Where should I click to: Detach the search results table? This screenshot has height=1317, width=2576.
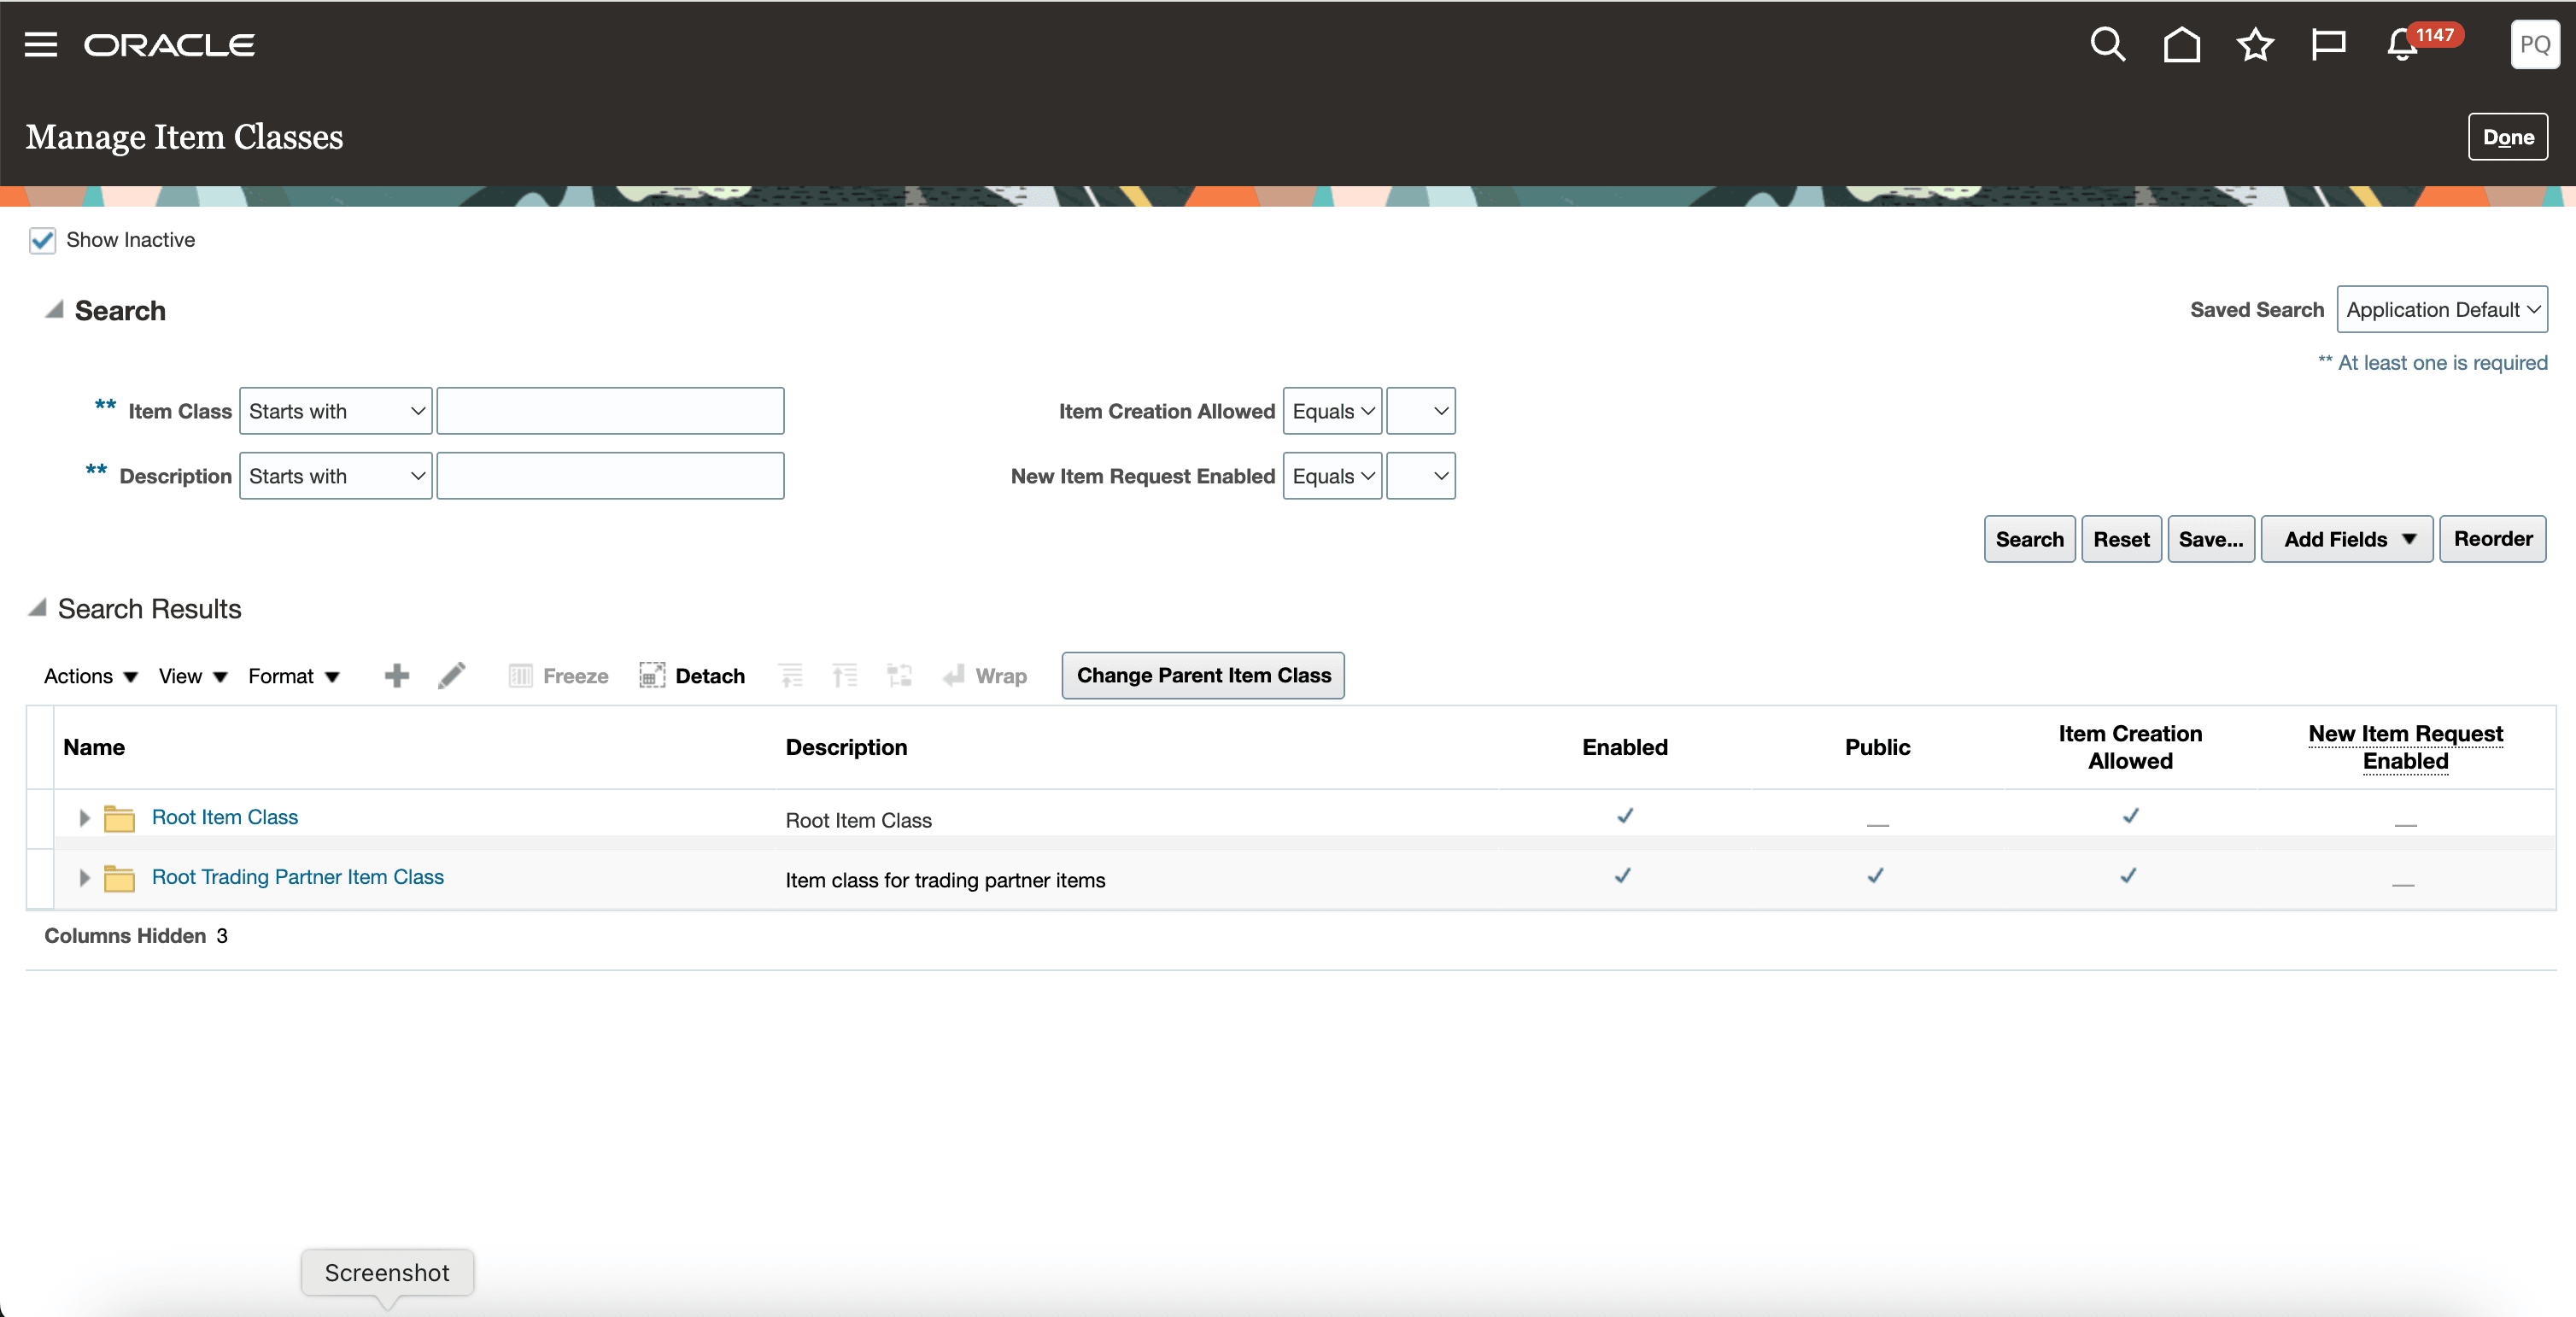click(692, 675)
